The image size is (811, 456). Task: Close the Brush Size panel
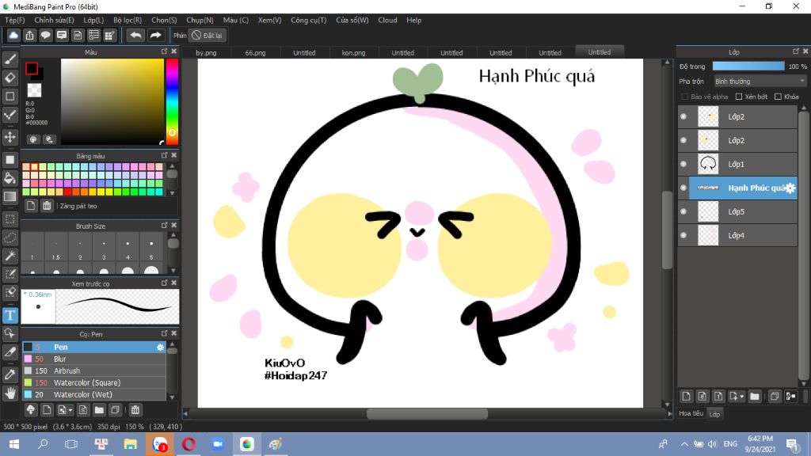pos(173,225)
